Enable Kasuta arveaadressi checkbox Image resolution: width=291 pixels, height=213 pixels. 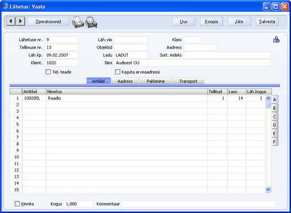click(118, 72)
